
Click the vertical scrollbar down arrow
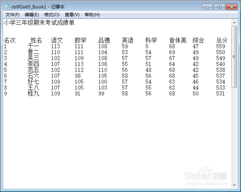tap(234, 185)
